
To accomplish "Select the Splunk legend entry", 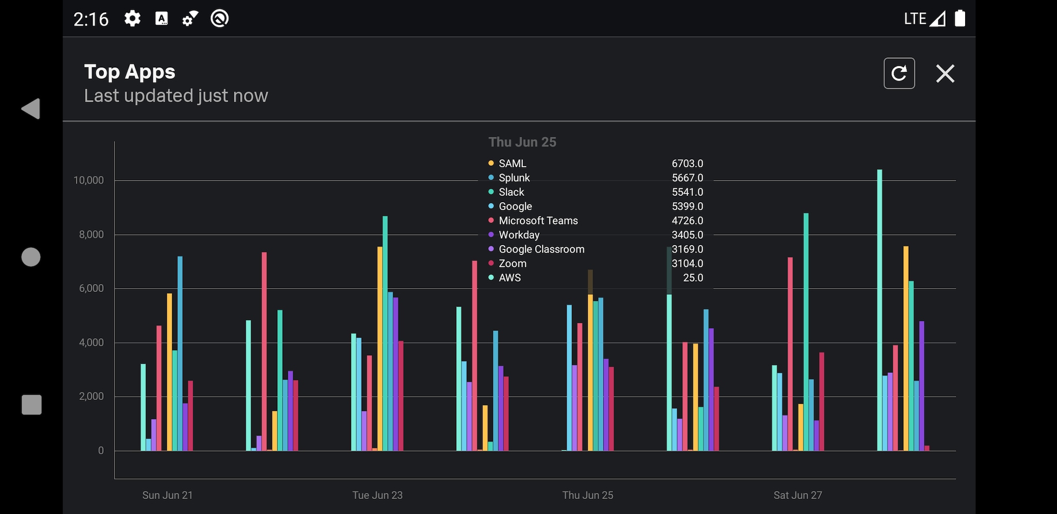I will pos(596,178).
